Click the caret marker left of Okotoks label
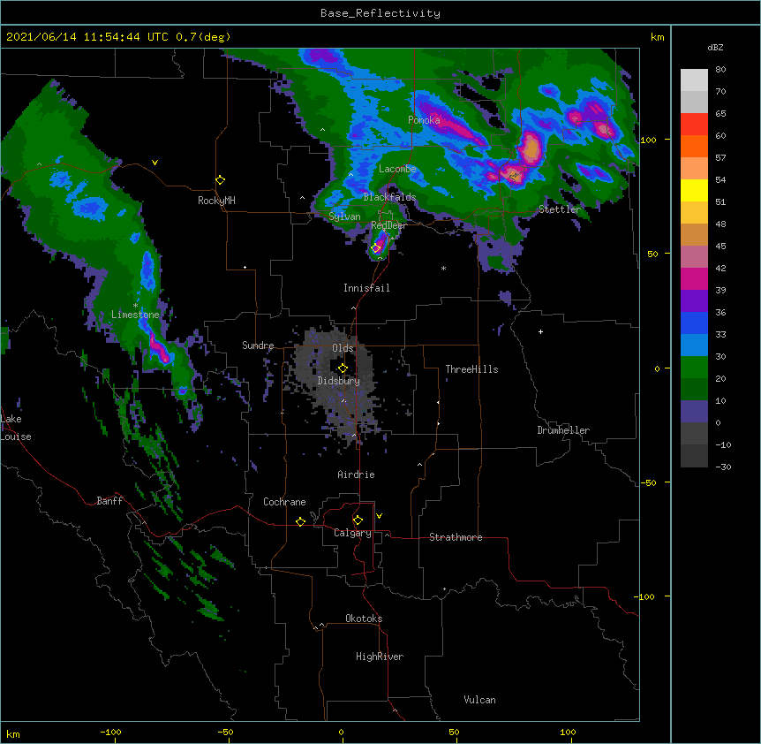This screenshot has width=761, height=744. click(x=321, y=625)
